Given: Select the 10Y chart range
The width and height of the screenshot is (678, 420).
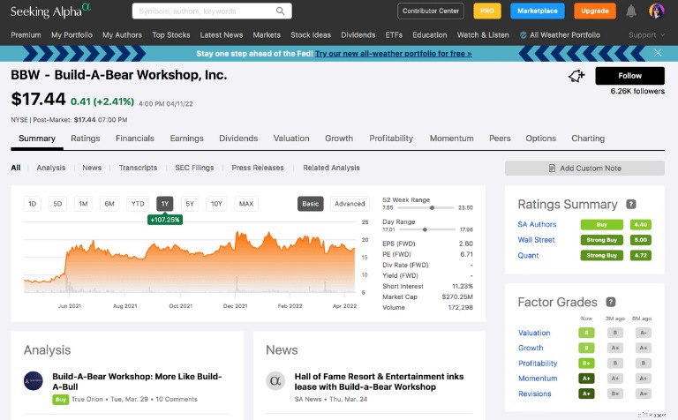Looking at the screenshot, I should click(x=216, y=204).
